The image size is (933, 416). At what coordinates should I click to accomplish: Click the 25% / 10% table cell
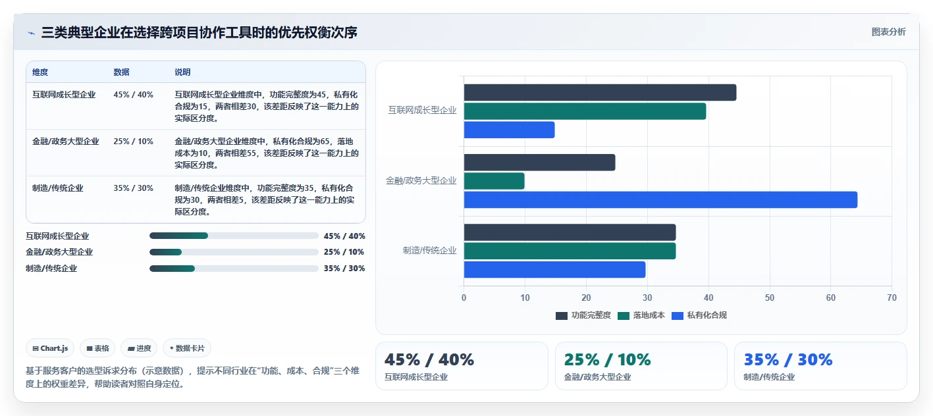[133, 142]
